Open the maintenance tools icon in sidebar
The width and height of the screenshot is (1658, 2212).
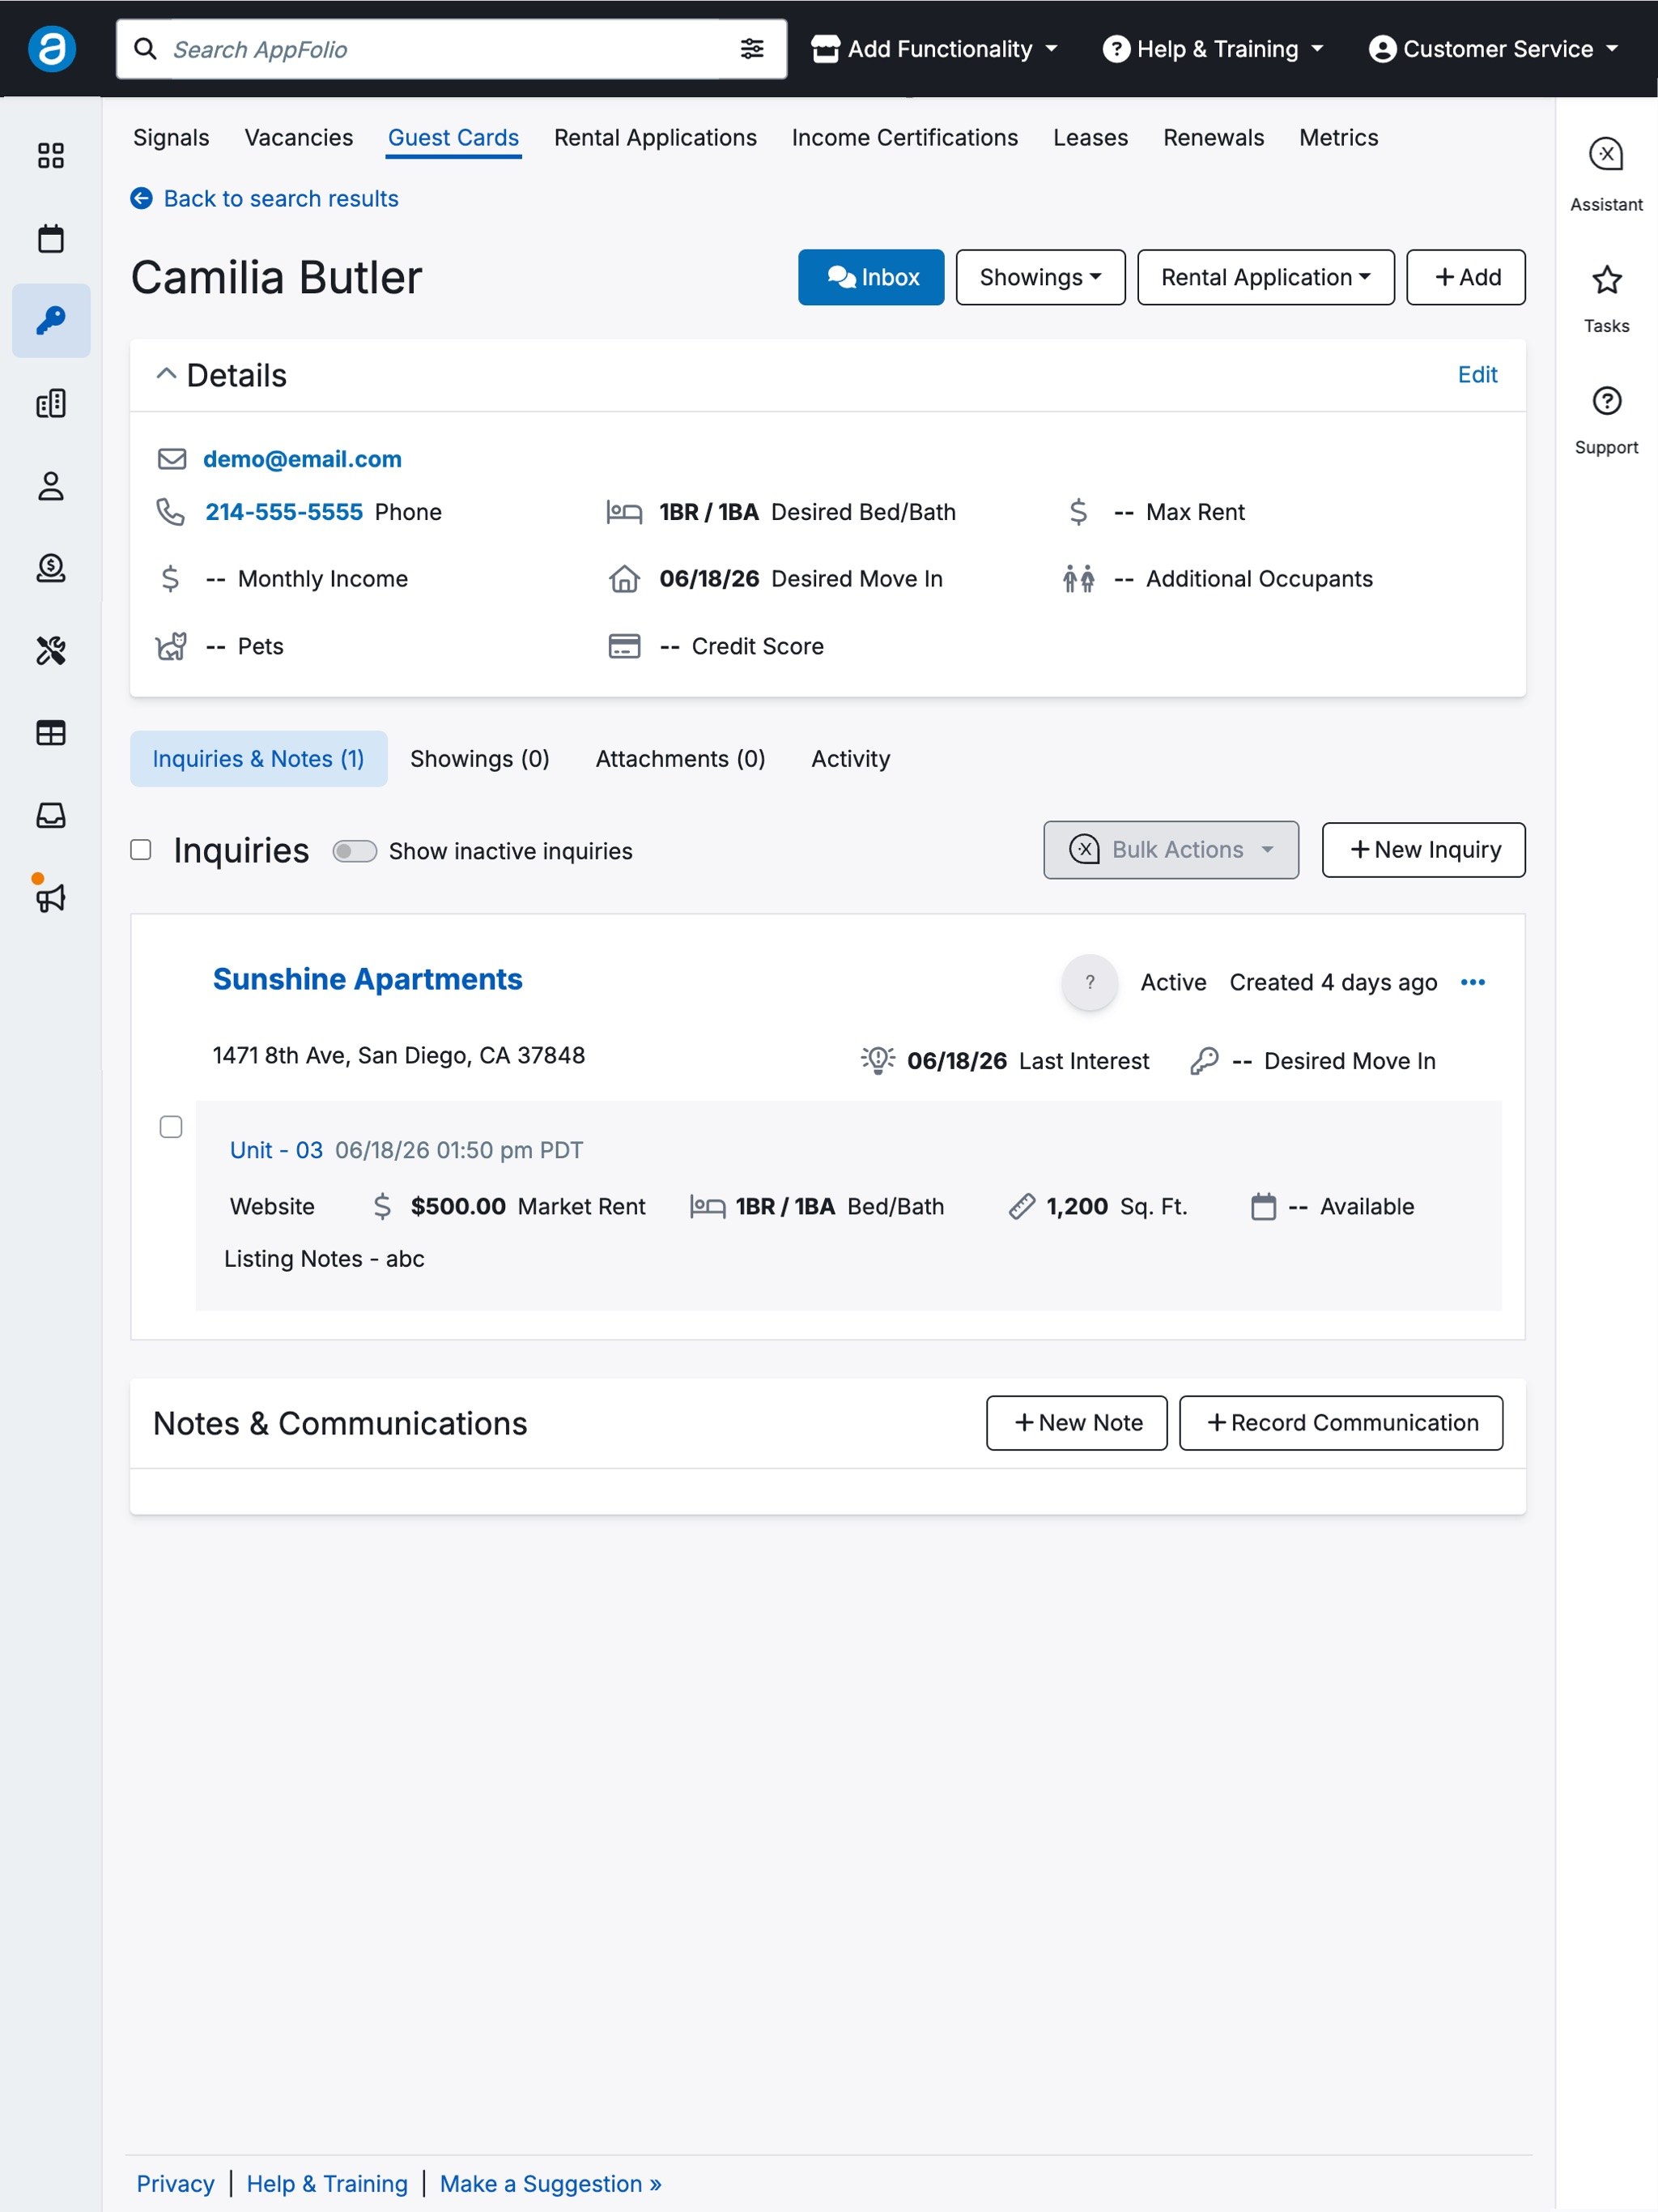click(x=51, y=651)
